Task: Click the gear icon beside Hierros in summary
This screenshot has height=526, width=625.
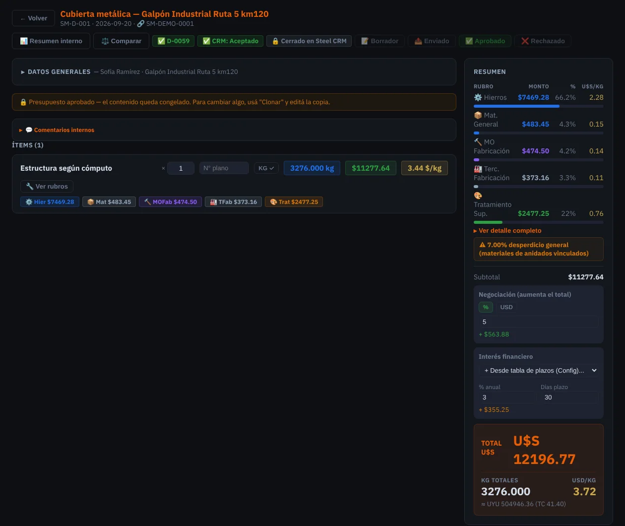Action: click(478, 98)
